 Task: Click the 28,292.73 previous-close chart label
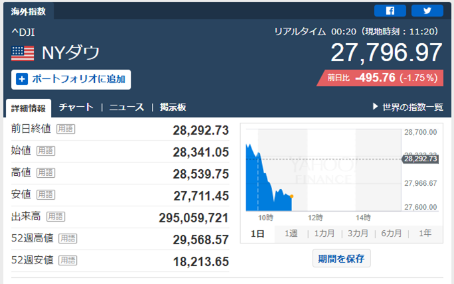420,159
